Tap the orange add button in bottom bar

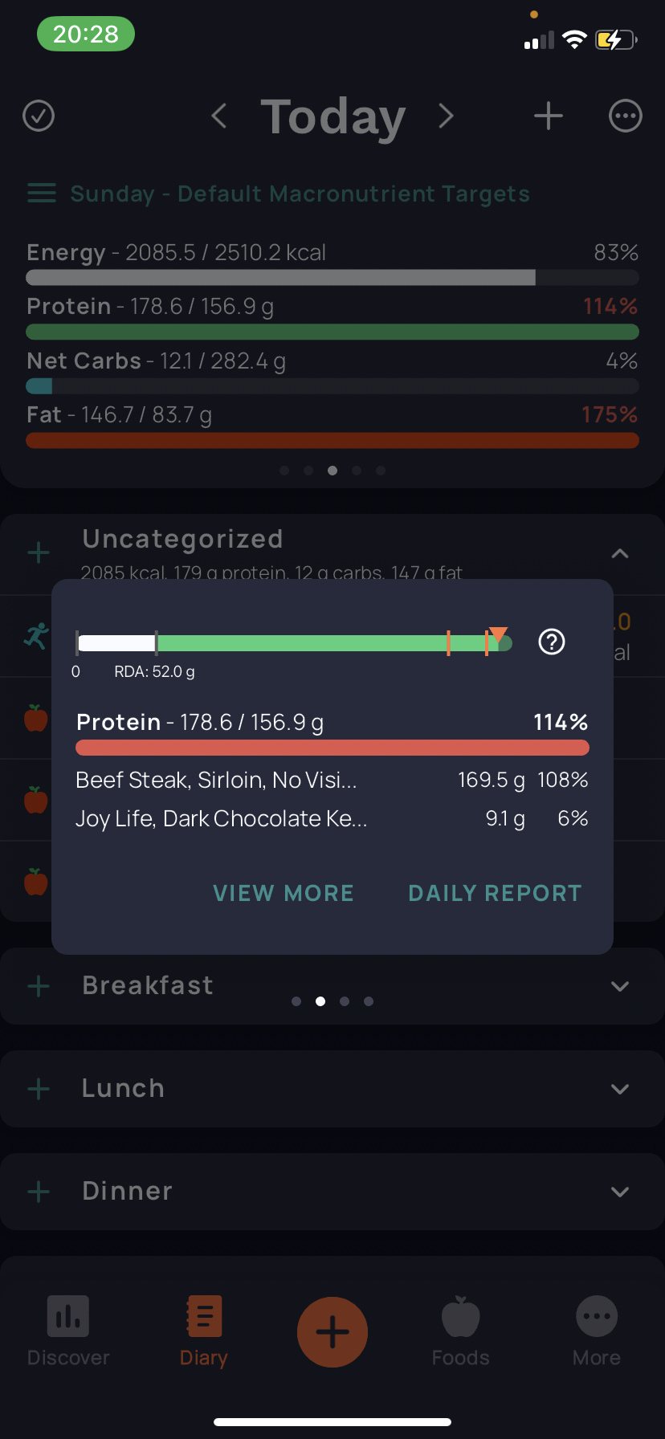tap(332, 1332)
